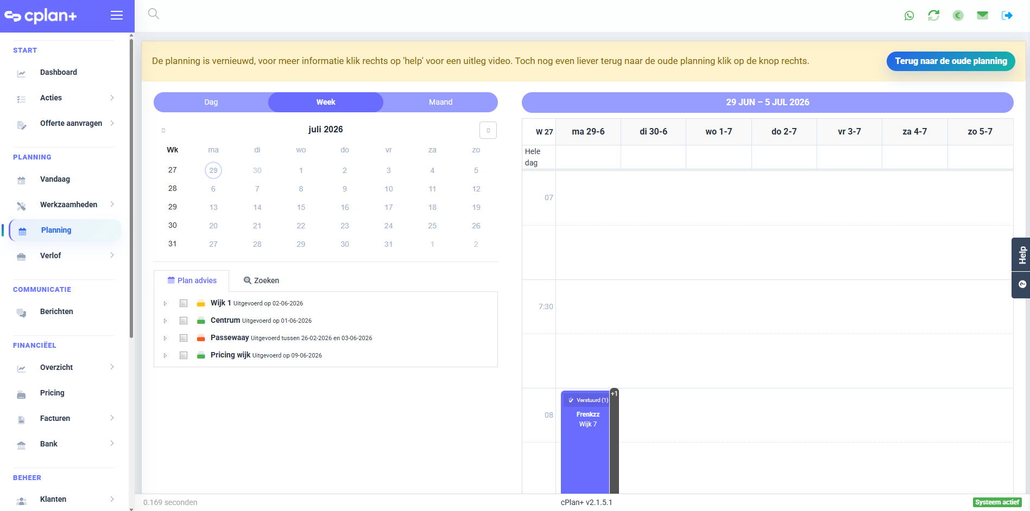Viewport: 1030px width, 511px height.
Task: Open the Dashboard menu item
Action: click(x=59, y=72)
